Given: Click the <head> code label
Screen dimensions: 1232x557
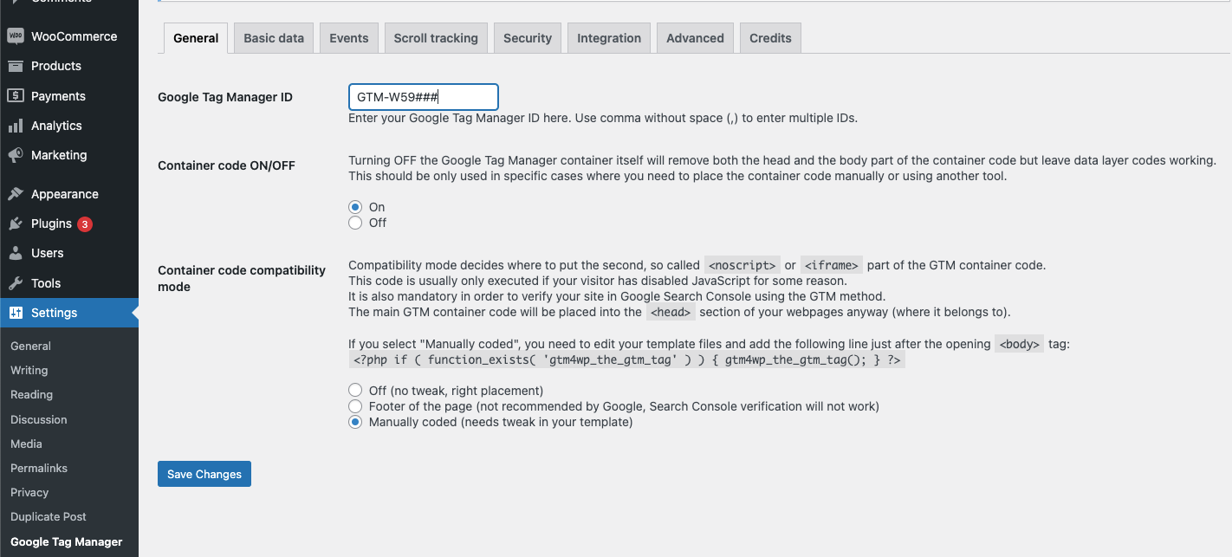Looking at the screenshot, I should click(x=671, y=312).
